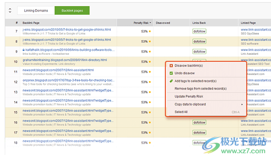Select row number 14

16,102
